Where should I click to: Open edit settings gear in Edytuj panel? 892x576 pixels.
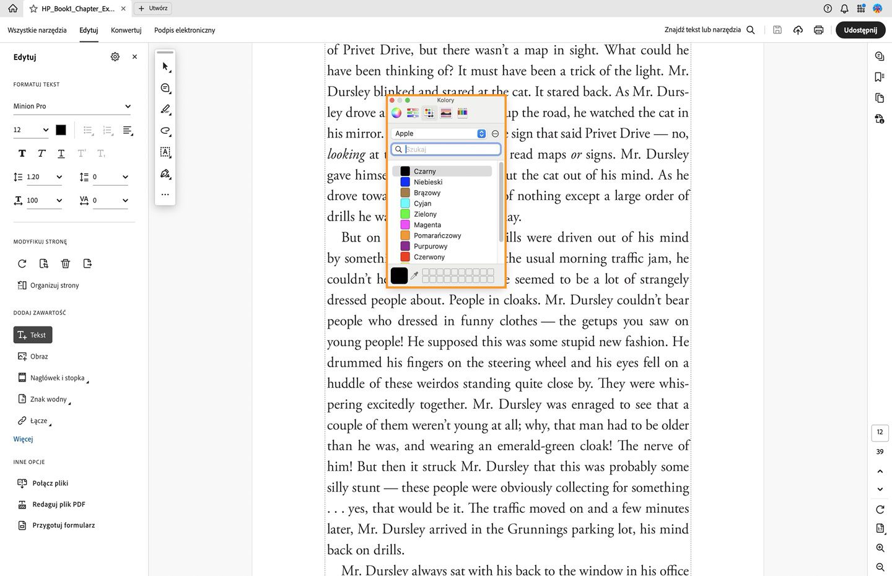point(115,56)
